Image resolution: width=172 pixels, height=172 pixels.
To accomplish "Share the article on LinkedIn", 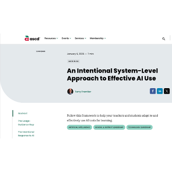I will (x=160, y=91).
